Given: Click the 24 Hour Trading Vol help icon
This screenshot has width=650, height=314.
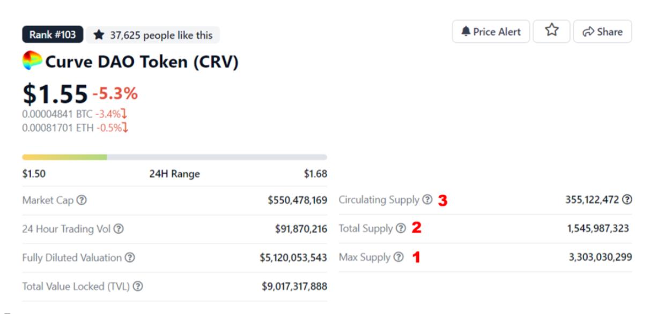Looking at the screenshot, I should point(119,229).
